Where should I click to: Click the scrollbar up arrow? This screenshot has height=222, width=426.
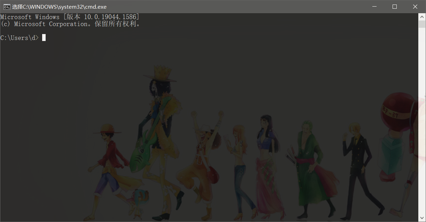(x=422, y=16)
